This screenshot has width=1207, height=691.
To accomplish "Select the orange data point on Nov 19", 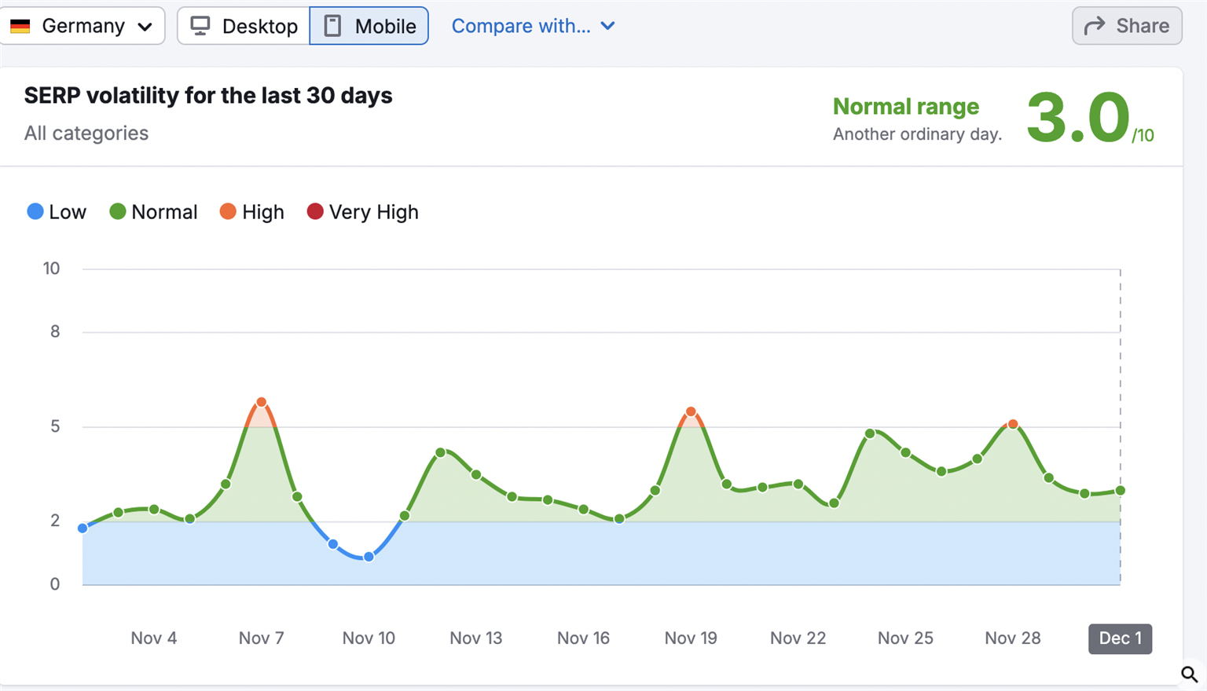I will pos(691,412).
